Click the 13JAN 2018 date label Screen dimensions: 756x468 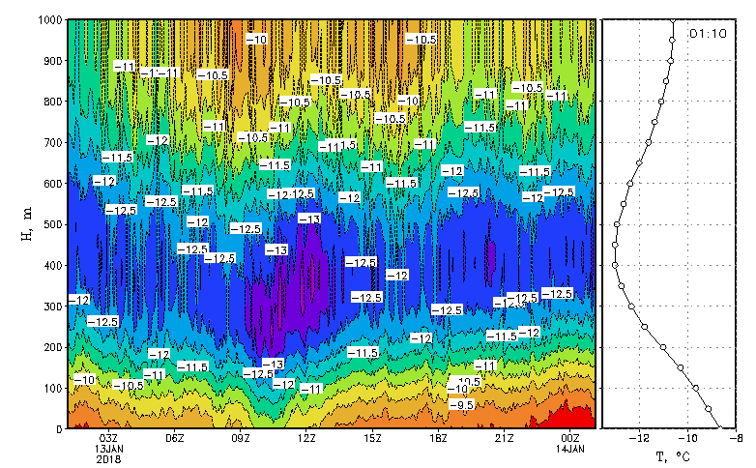(x=108, y=453)
